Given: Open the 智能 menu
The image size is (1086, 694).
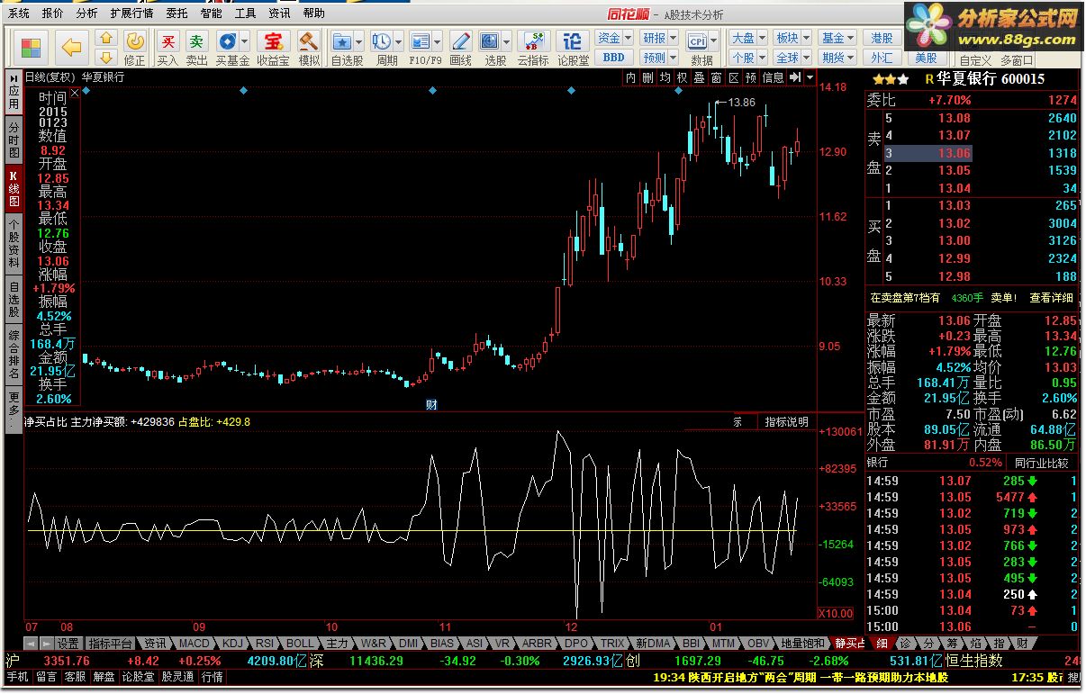Looking at the screenshot, I should [212, 14].
